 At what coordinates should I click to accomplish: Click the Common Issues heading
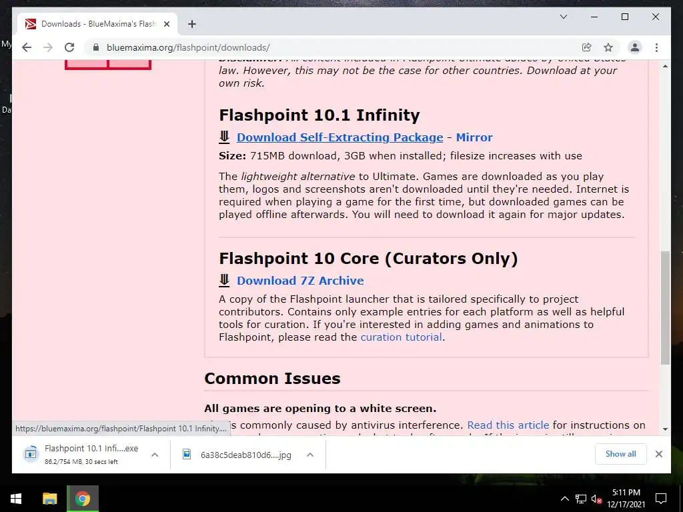[272, 379]
